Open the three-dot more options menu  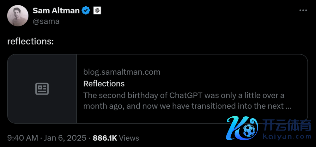pos(303,10)
